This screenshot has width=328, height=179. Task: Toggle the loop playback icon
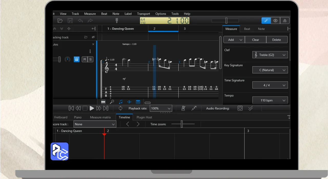(x=120, y=108)
